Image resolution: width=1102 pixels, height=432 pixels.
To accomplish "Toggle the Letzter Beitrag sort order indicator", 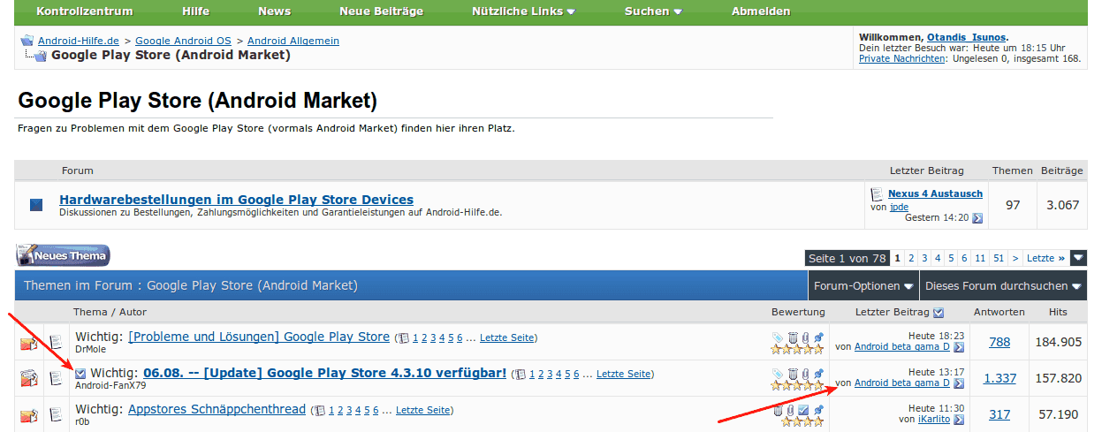I will (x=939, y=312).
